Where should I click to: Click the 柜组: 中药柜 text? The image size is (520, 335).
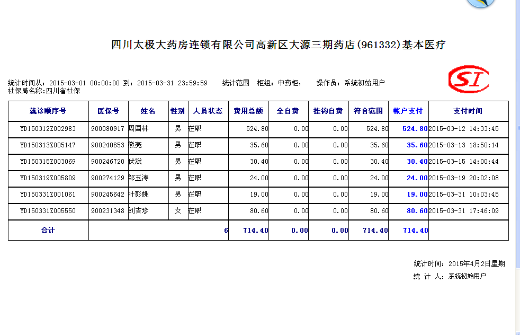click(279, 83)
